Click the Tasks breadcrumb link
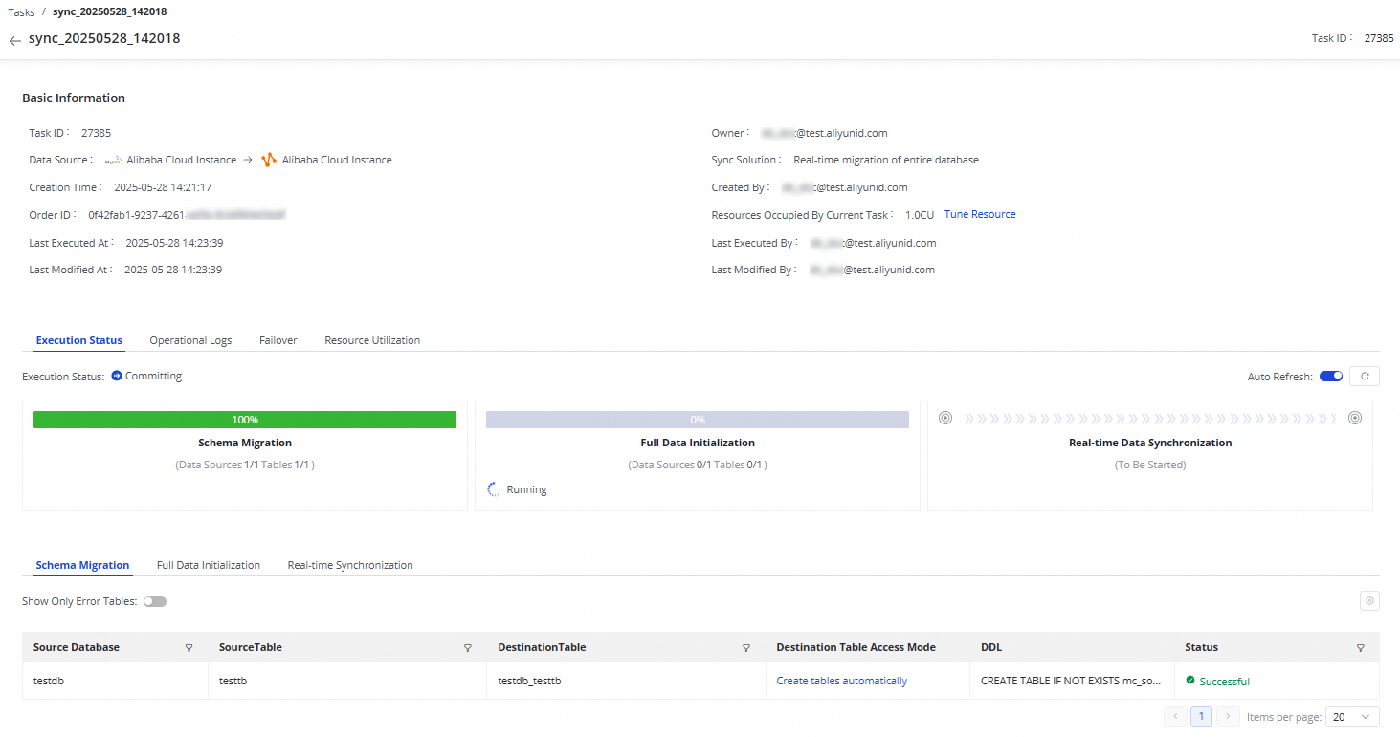 pyautogui.click(x=21, y=12)
